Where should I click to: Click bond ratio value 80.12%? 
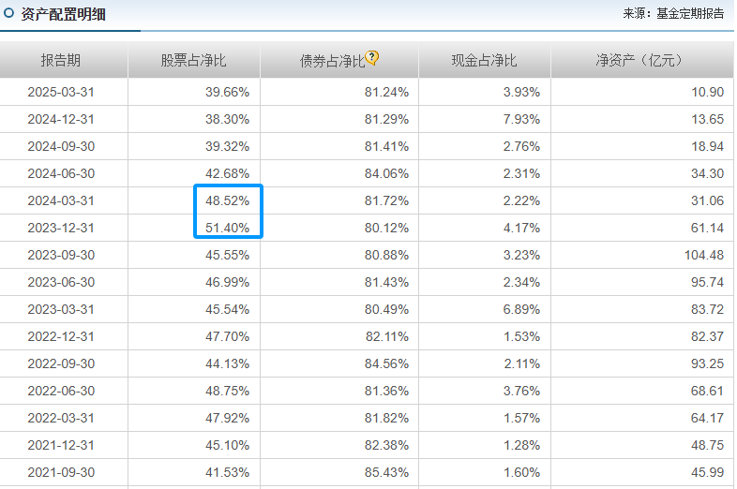[x=386, y=229]
